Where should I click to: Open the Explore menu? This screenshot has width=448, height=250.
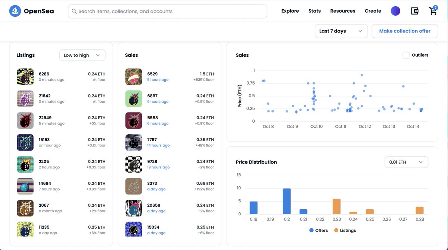pos(290,11)
